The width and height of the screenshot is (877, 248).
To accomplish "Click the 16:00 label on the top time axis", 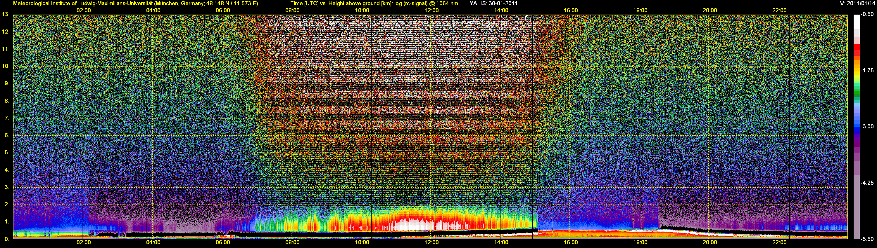I will coord(571,10).
